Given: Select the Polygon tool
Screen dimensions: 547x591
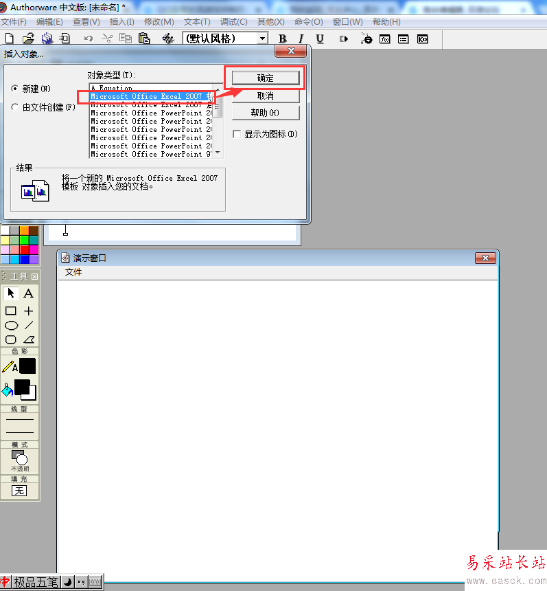Looking at the screenshot, I should 29,339.
